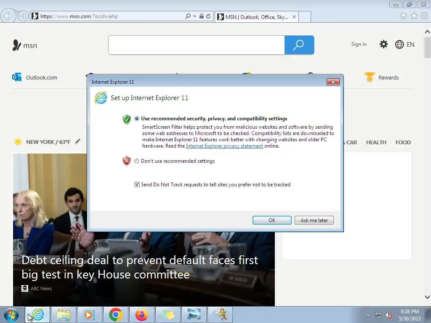
Task: Click the security lock icon in address bar
Action: pyautogui.click(x=202, y=16)
